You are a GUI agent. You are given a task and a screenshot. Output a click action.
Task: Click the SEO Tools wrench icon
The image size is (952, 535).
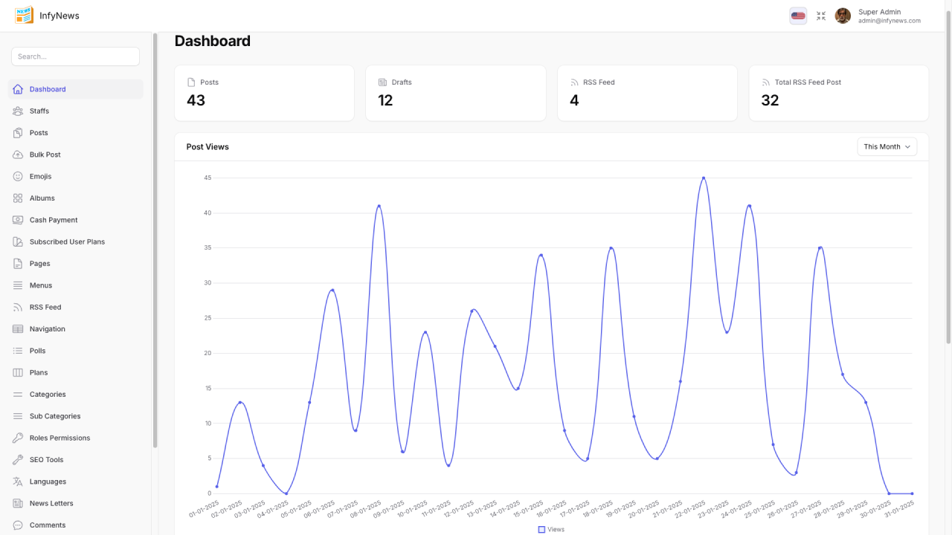[18, 460]
